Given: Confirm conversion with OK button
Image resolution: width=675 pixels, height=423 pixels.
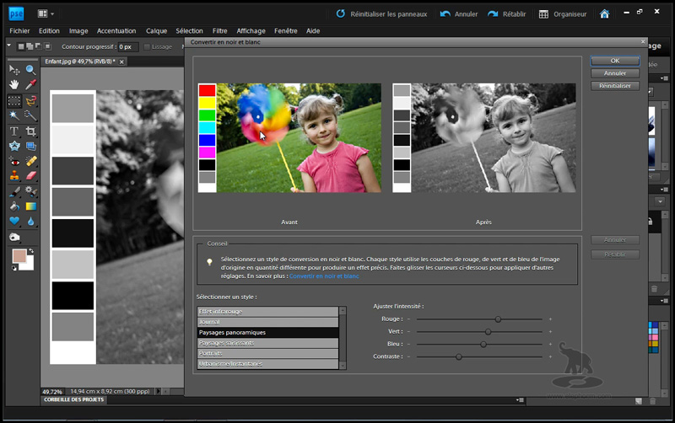Looking at the screenshot, I should (x=615, y=61).
